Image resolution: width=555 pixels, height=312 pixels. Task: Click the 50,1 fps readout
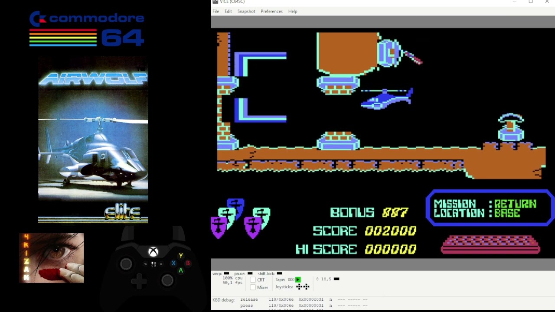(232, 283)
